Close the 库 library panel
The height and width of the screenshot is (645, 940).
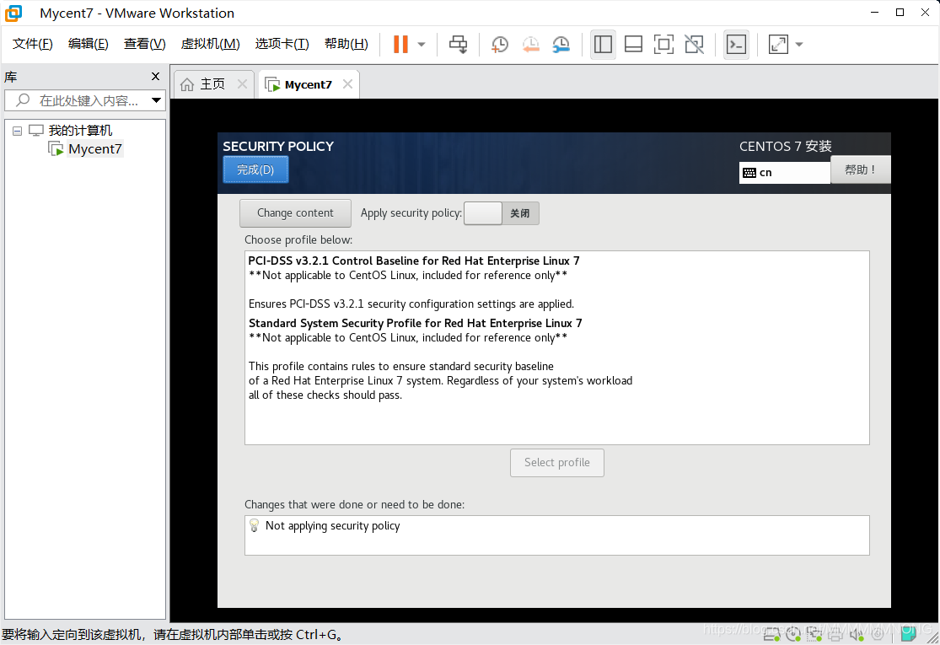[x=155, y=76]
